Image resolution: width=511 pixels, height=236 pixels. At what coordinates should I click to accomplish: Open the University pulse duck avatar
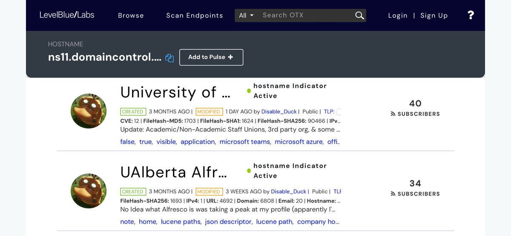(89, 111)
